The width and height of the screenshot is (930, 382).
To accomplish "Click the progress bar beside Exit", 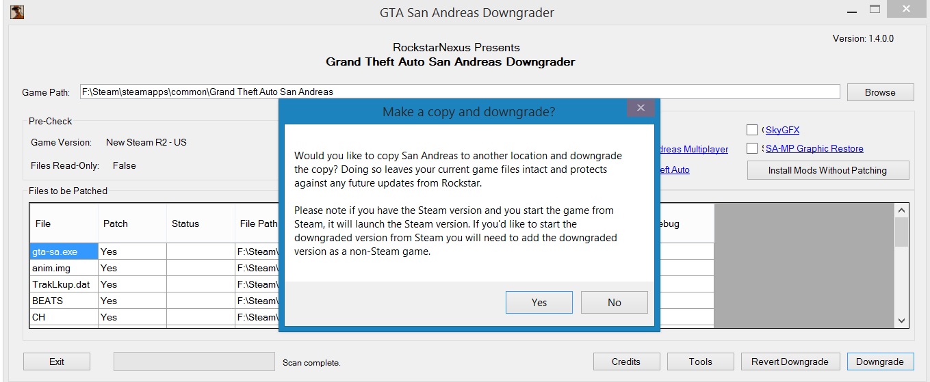I will (194, 361).
